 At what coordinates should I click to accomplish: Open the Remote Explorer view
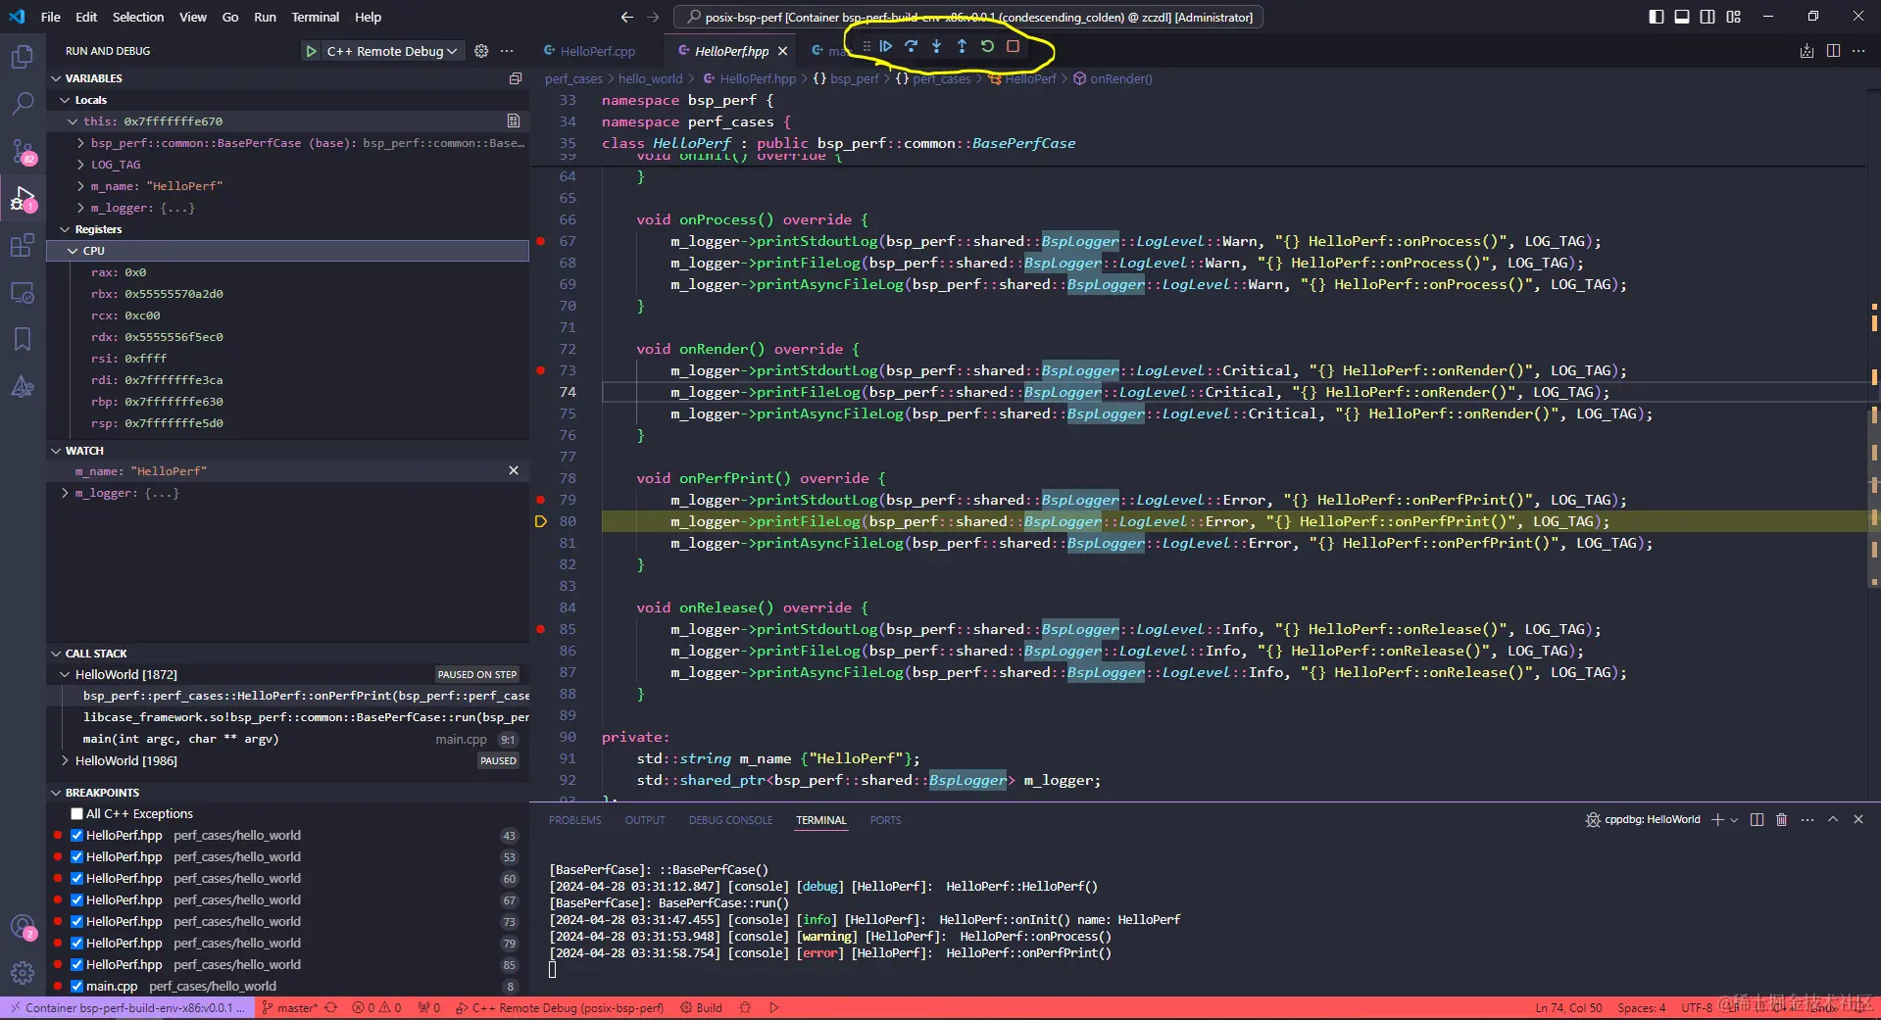[x=23, y=292]
